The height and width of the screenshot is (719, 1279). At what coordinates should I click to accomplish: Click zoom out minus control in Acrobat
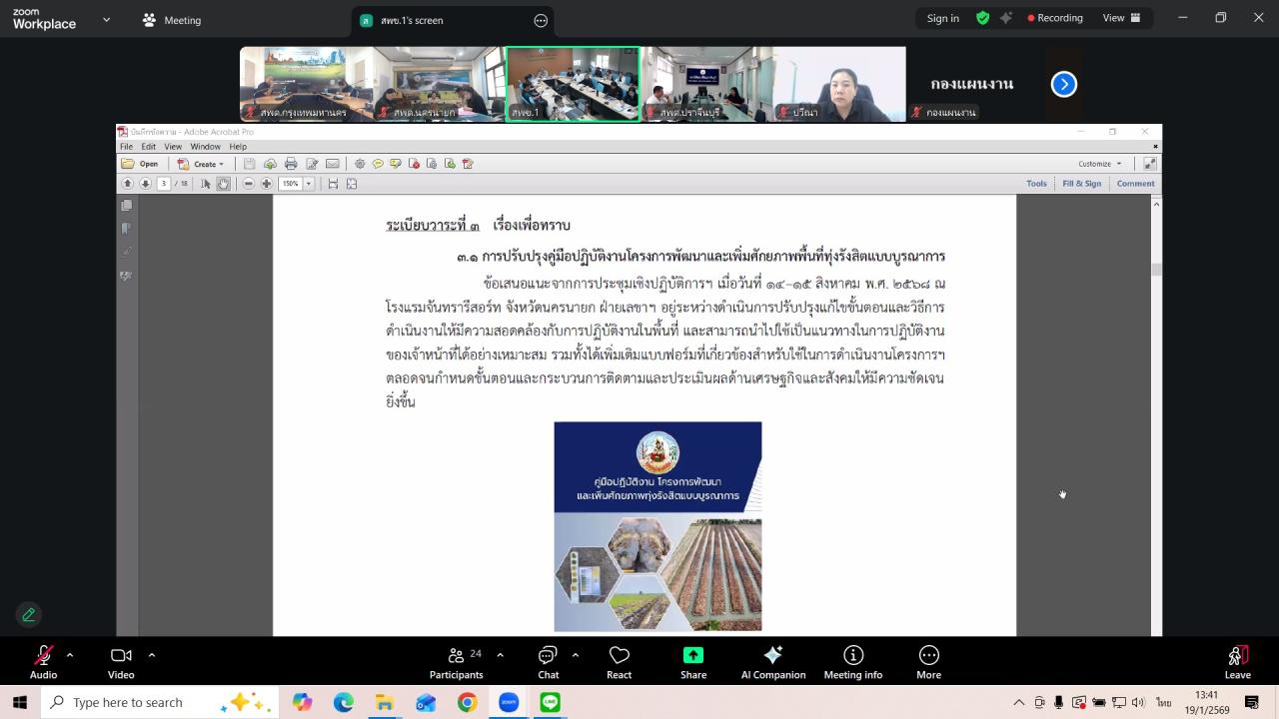tap(248, 183)
